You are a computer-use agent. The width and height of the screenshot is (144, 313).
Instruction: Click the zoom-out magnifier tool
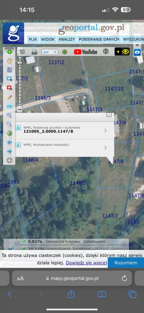[9, 124]
